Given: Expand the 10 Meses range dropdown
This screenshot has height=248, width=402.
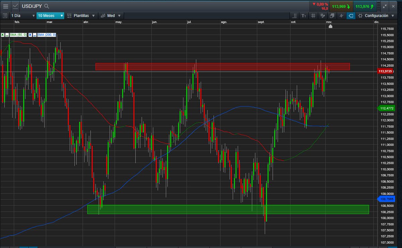Looking at the screenshot, I should 50,15.
